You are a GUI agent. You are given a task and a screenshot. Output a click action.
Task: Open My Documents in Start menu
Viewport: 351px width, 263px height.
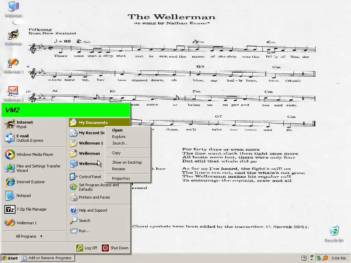point(99,123)
